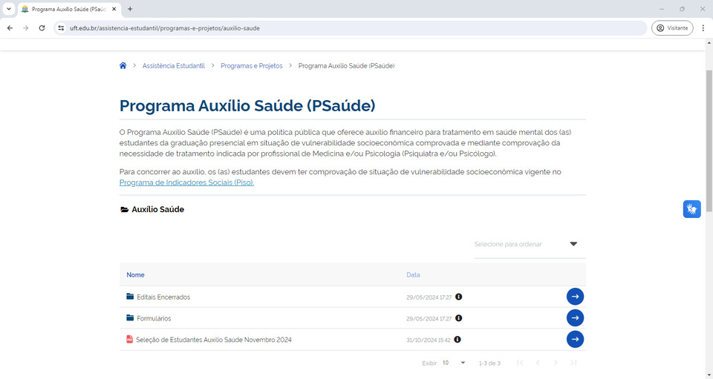
Task: Click arrow button for Seleção de Estudantes PDF
Action: point(575,340)
